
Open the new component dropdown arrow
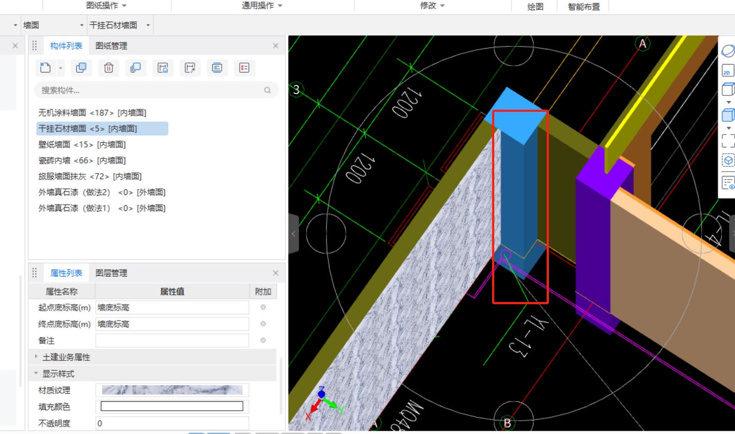click(60, 68)
